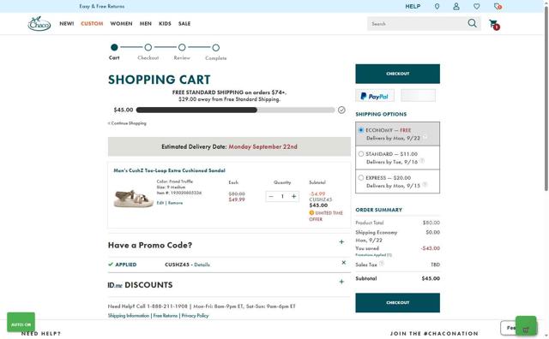549x339 pixels.
Task: Open the Men's CushZ Toe-Loop sandal title
Action: (170, 170)
